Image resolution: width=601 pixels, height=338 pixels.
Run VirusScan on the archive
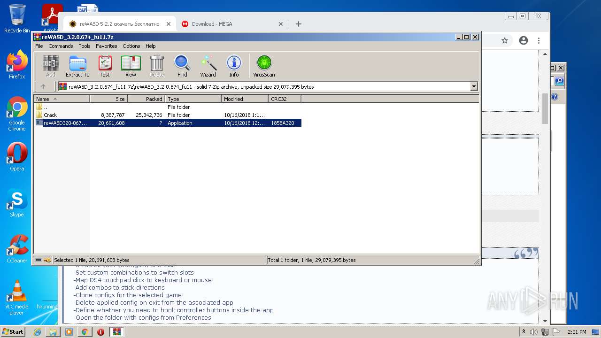click(264, 66)
